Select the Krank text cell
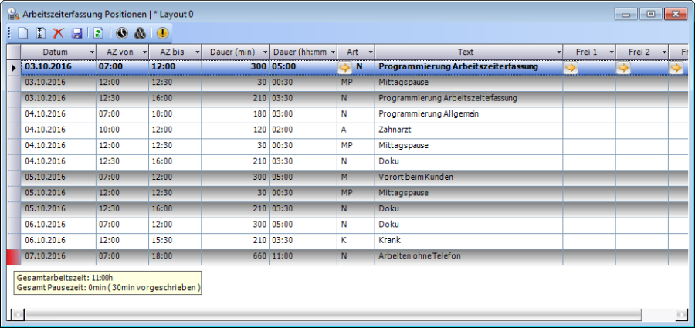The image size is (695, 328). [389, 240]
